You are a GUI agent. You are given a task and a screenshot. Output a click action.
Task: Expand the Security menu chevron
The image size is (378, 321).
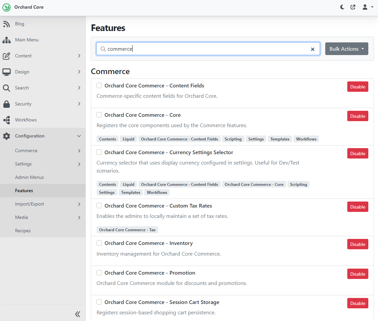[79, 104]
